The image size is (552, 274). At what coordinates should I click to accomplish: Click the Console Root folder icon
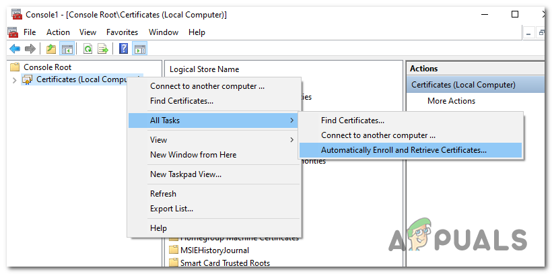pyautogui.click(x=15, y=67)
